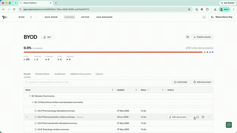Close the Weave Platform tab
Viewport: 237px width, 133px height.
(x=51, y=3)
